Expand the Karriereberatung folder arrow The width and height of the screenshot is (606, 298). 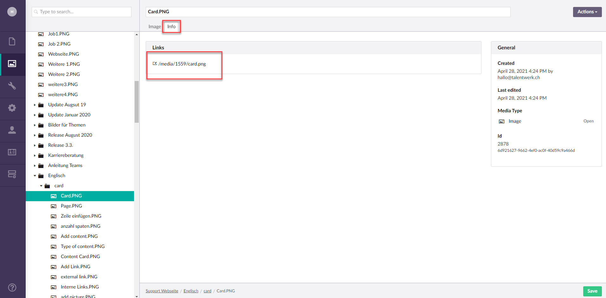pyautogui.click(x=35, y=156)
